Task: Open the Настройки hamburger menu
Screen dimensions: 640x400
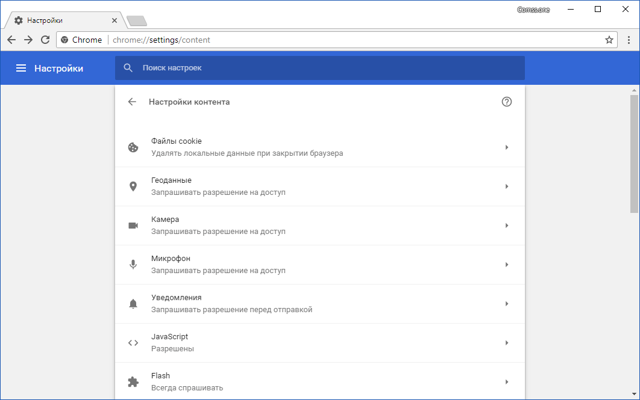Action: 21,68
